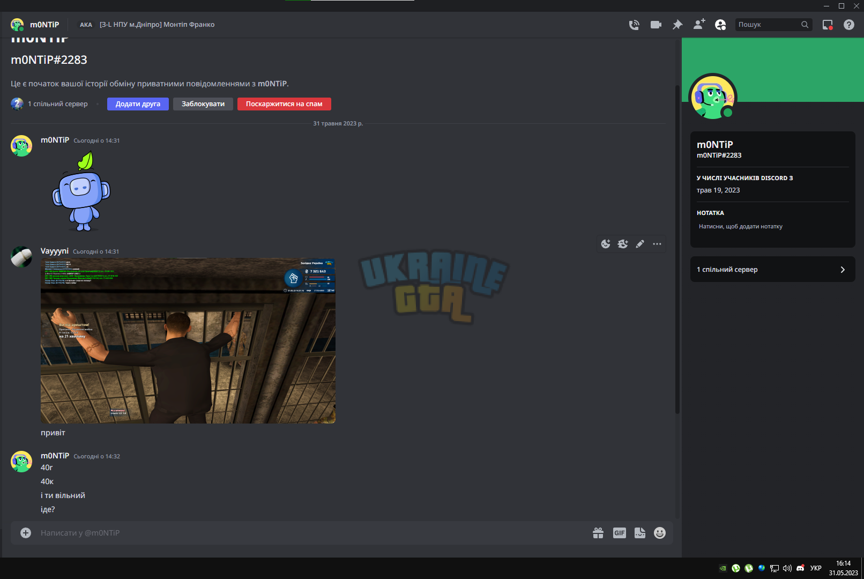The width and height of the screenshot is (864, 579).
Task: Click the AKA nickname text in the header
Action: pyautogui.click(x=157, y=25)
